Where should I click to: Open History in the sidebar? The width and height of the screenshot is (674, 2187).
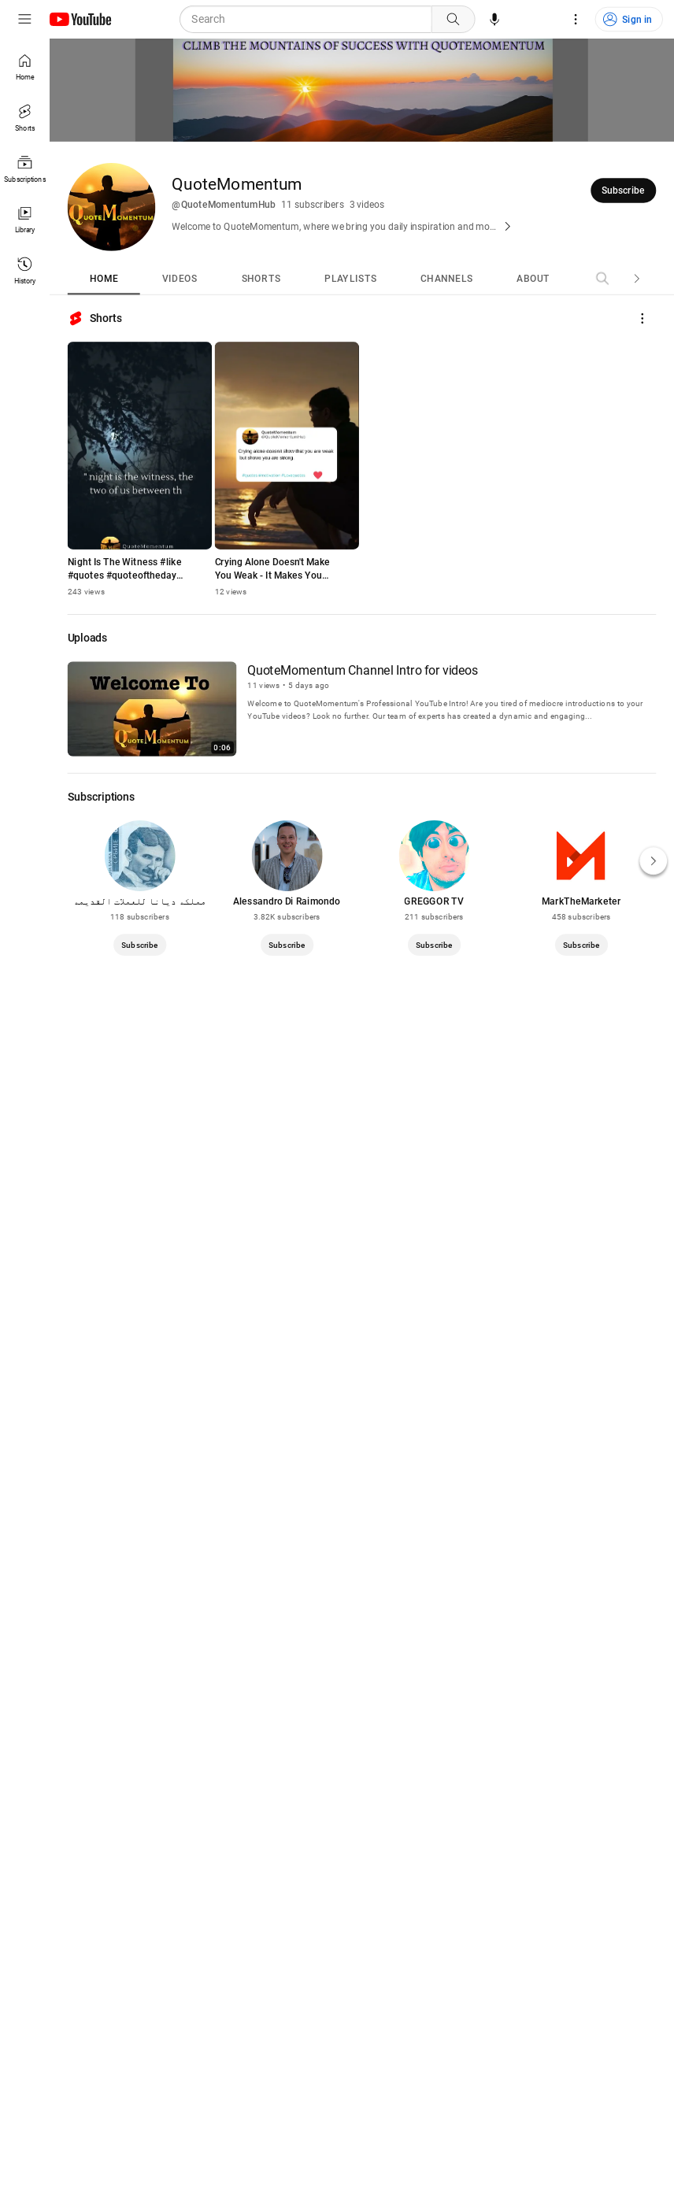[24, 270]
